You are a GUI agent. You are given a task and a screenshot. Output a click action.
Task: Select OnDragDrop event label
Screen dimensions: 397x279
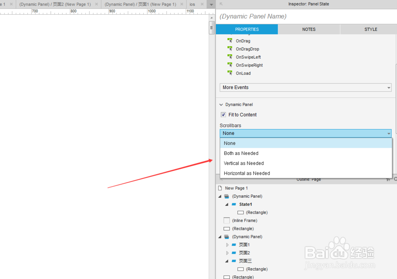click(x=247, y=49)
